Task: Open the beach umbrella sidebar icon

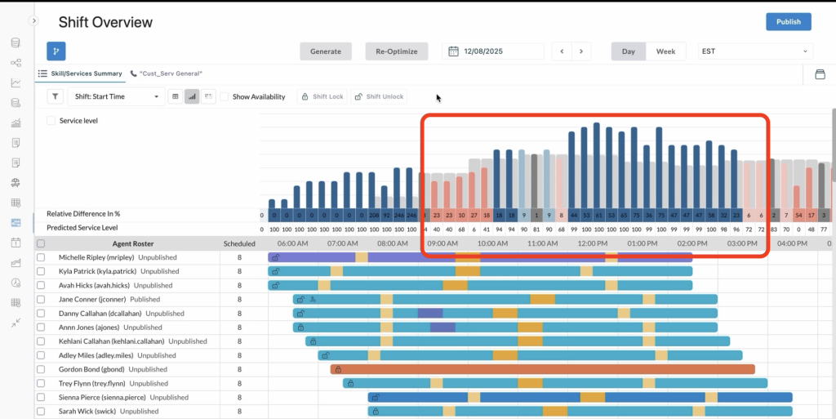Action: coord(16,182)
